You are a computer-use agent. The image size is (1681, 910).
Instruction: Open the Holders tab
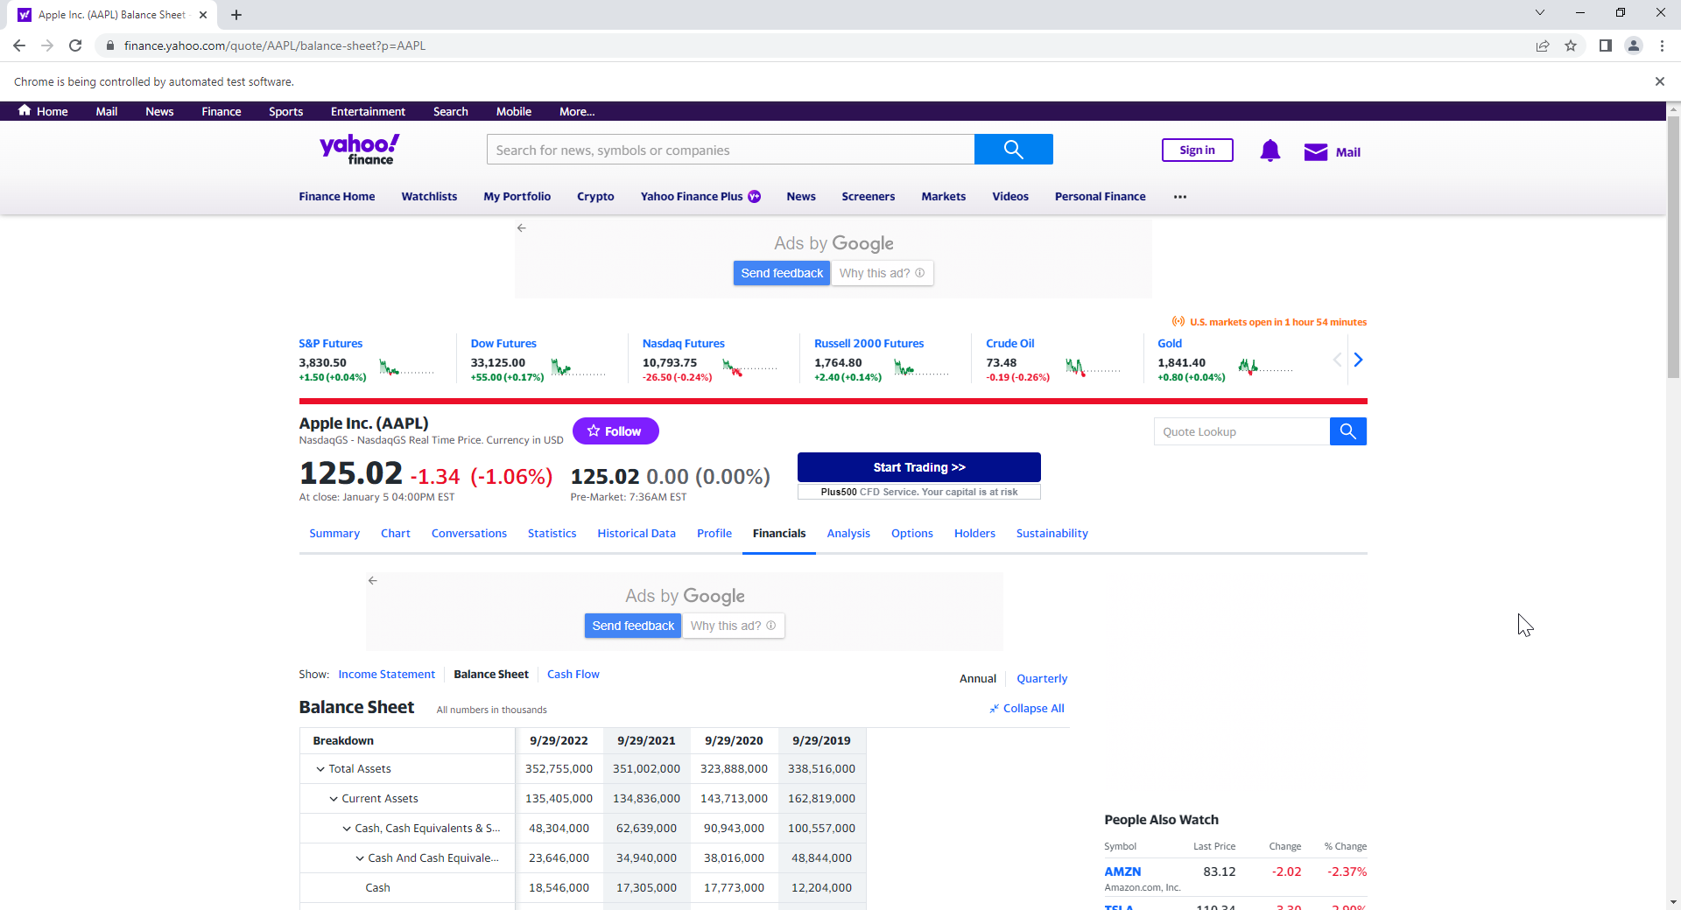pos(974,533)
